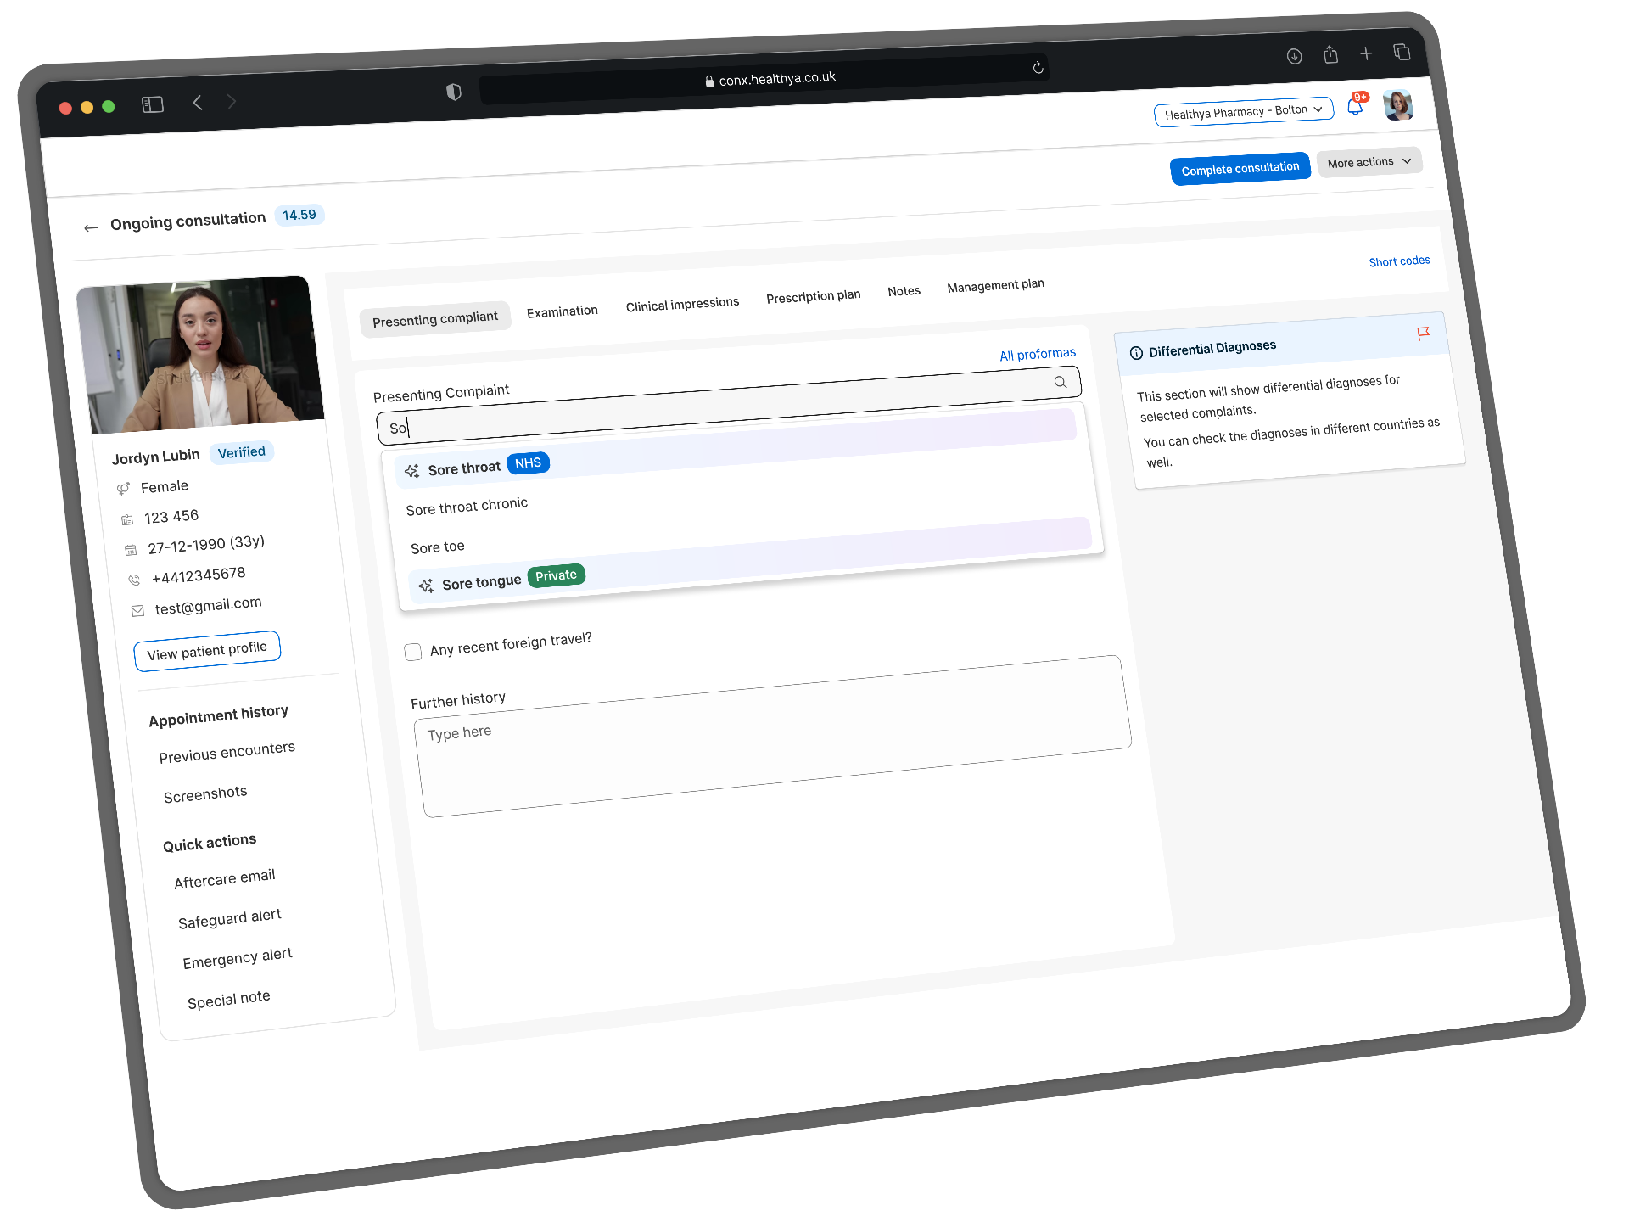The width and height of the screenshot is (1629, 1222).
Task: Click the Jordyn Lubin patient name
Action: (x=155, y=457)
